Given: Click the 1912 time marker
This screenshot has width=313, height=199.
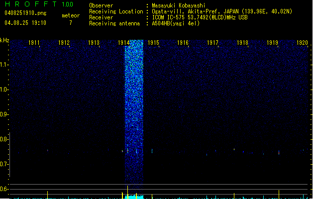Looking at the screenshot, I should [x=64, y=43].
